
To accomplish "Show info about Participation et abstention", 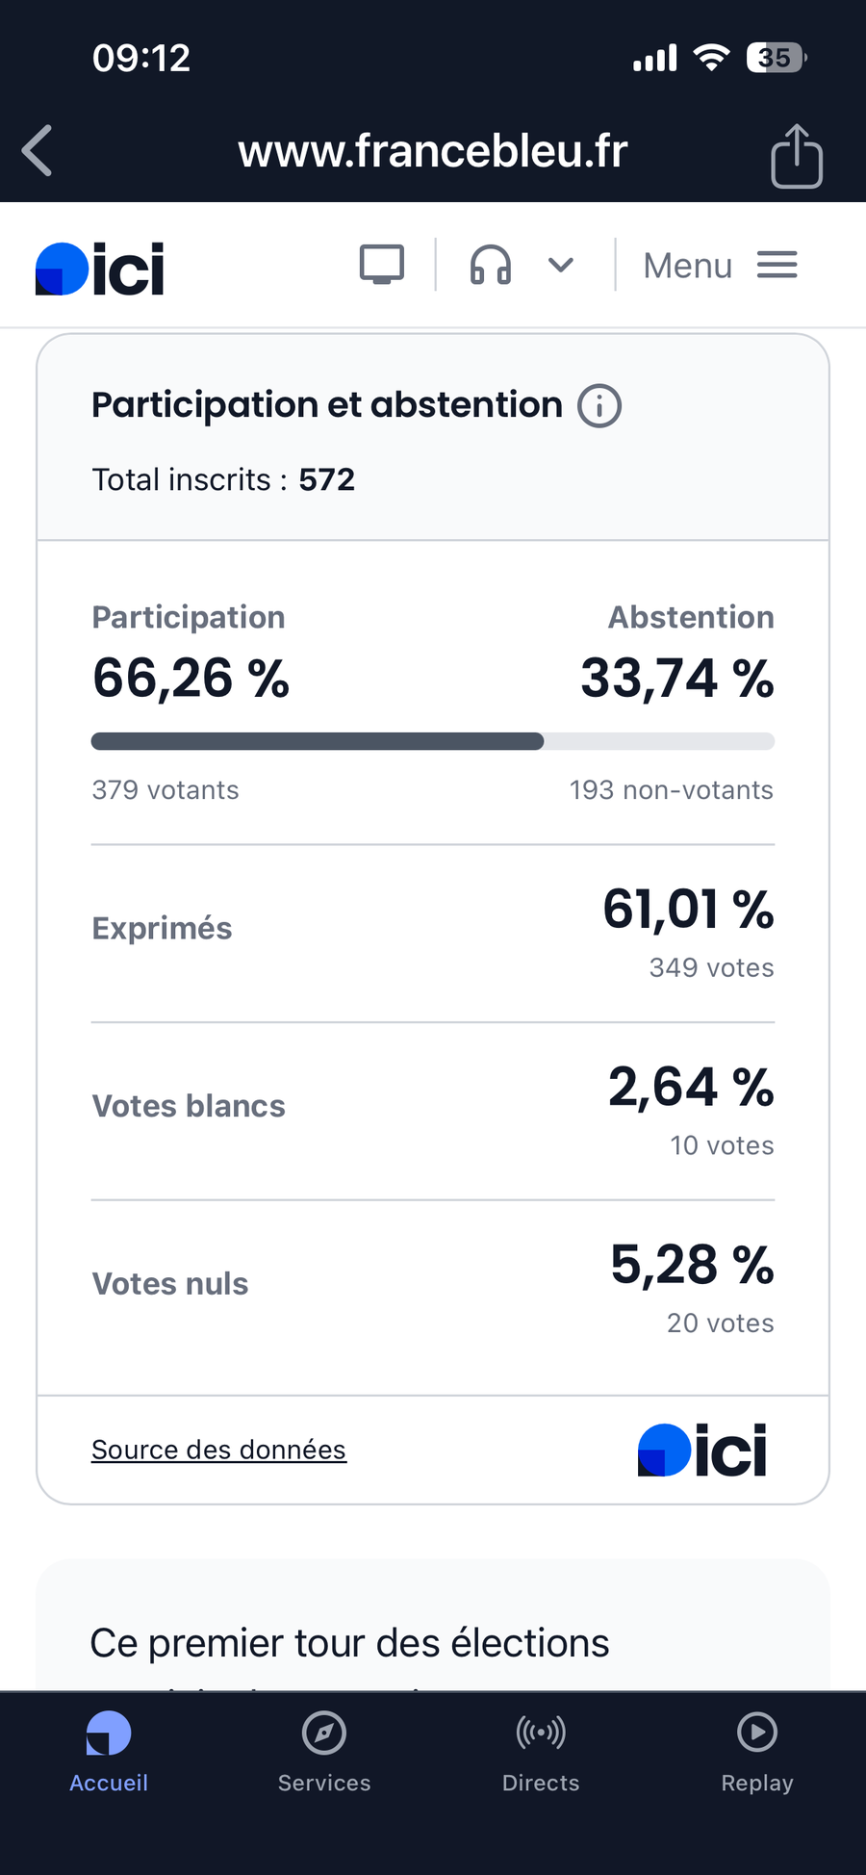I will pos(599,406).
